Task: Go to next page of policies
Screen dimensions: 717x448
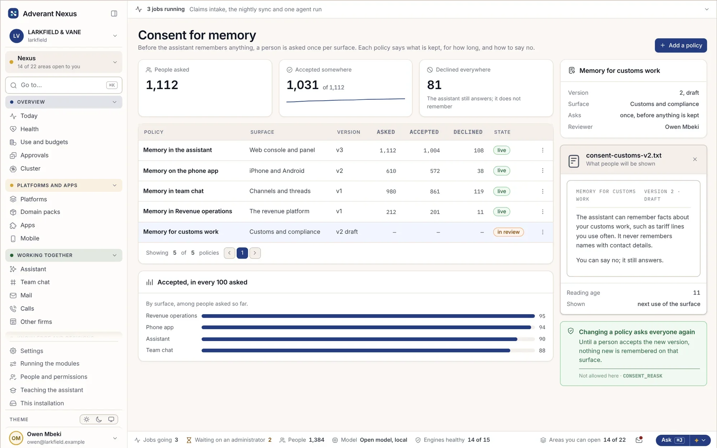Action: click(x=255, y=253)
